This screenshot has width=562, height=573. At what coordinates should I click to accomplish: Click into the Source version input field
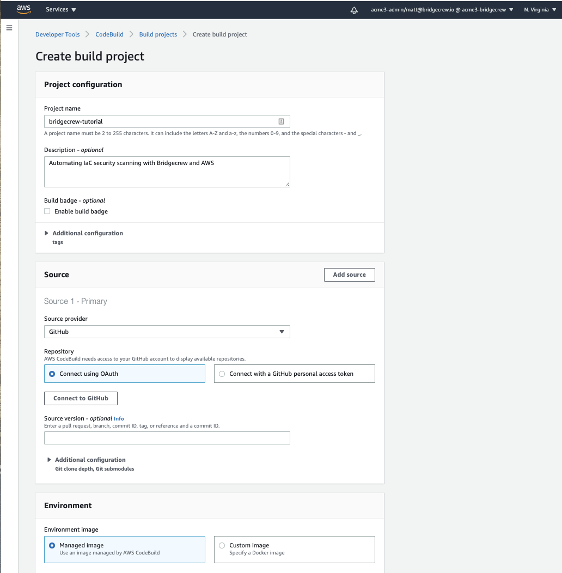(x=167, y=438)
